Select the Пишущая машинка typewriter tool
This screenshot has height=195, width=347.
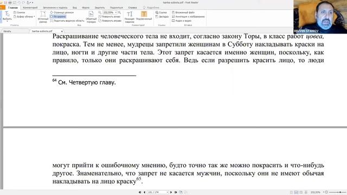(x=130, y=17)
